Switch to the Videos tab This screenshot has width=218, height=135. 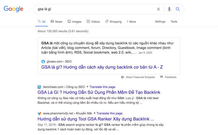coord(93,21)
